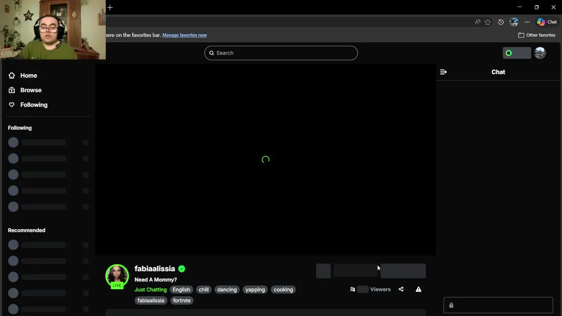Select the yapping tag

[x=255, y=290]
